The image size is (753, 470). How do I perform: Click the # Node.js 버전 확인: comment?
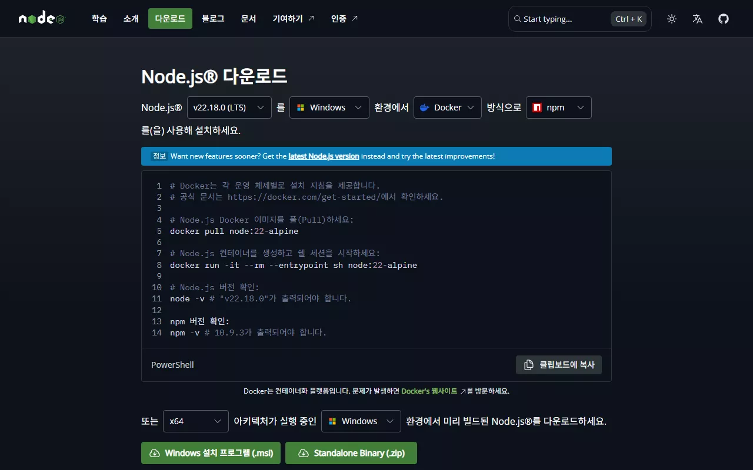pyautogui.click(x=215, y=287)
